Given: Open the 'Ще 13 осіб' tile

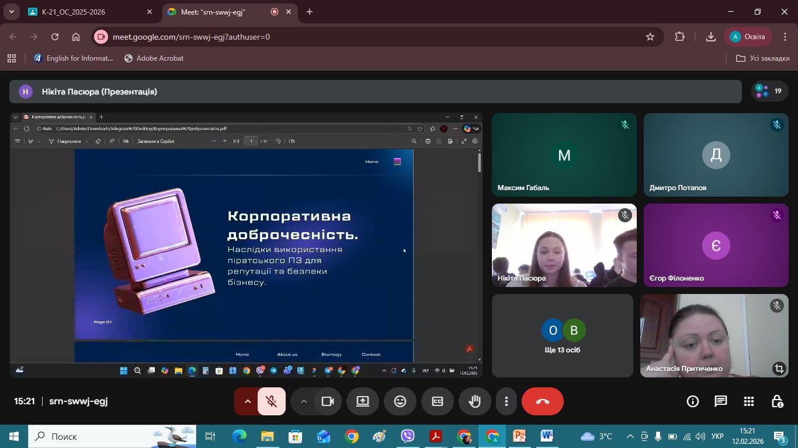Looking at the screenshot, I should coord(563,336).
